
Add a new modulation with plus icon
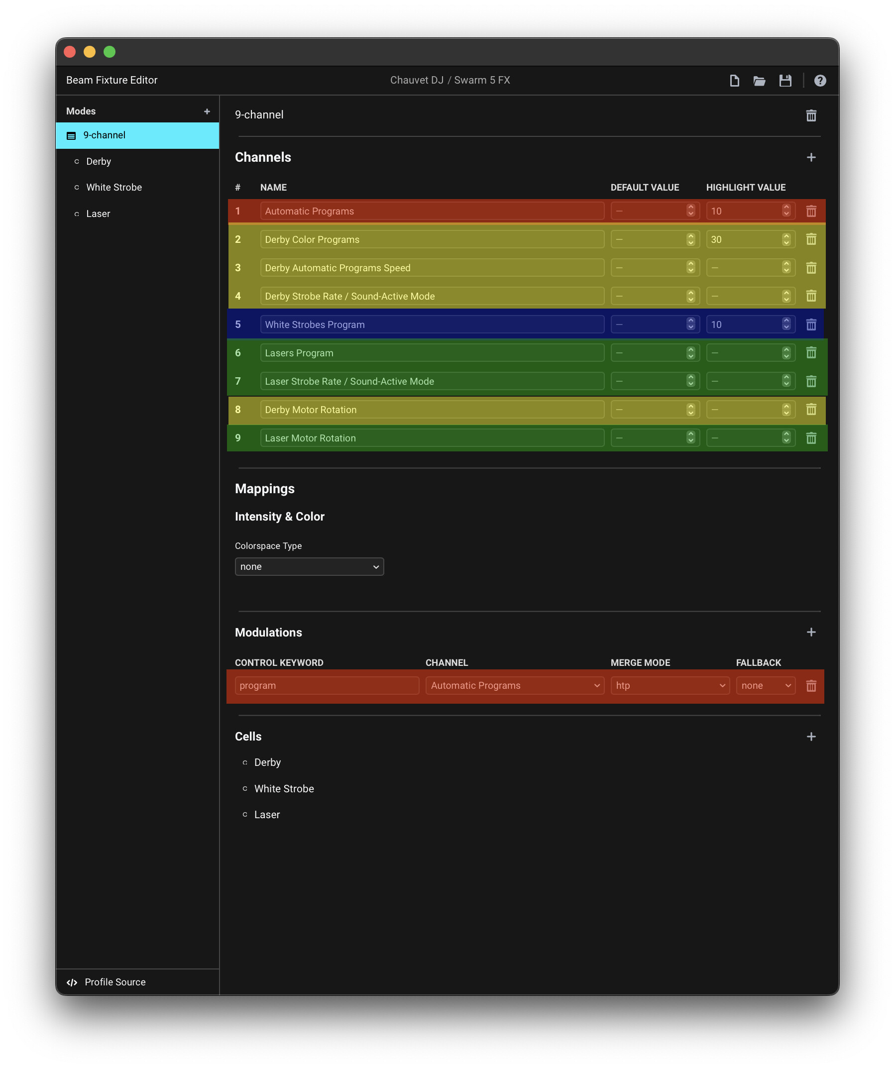click(x=811, y=632)
